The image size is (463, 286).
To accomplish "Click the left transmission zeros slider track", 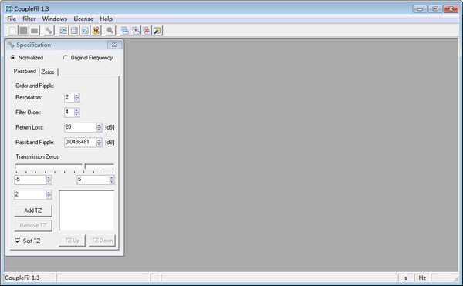I will [x=49, y=167].
